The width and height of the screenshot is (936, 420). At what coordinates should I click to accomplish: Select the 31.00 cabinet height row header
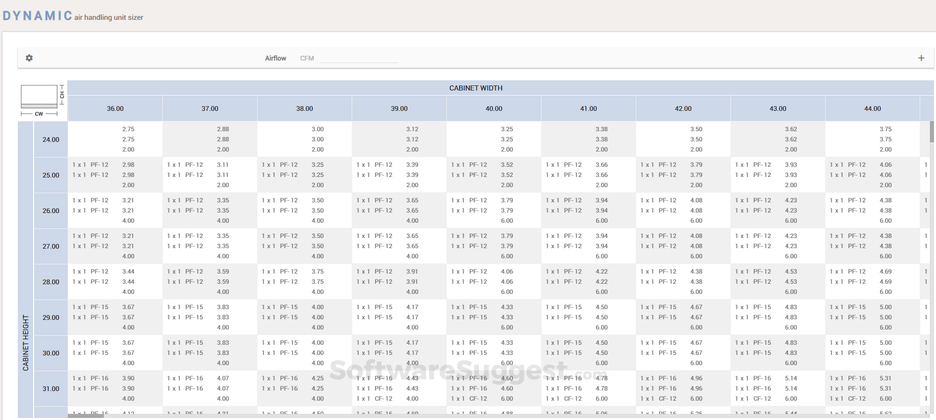click(x=51, y=388)
